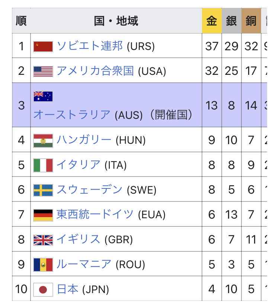Click the silver 銀 column header
Image resolution: width=279 pixels, height=305 pixels.
coord(231,21)
